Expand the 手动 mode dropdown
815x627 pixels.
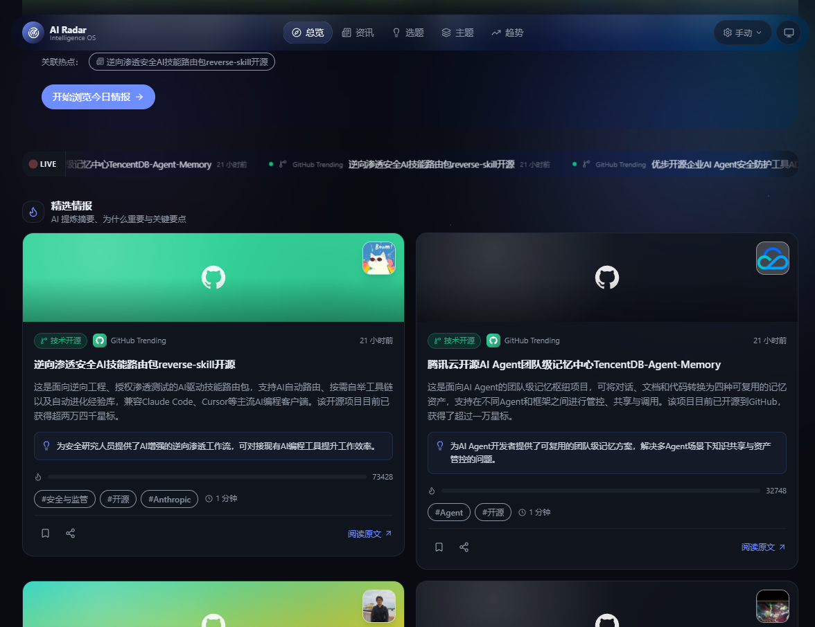click(x=742, y=33)
